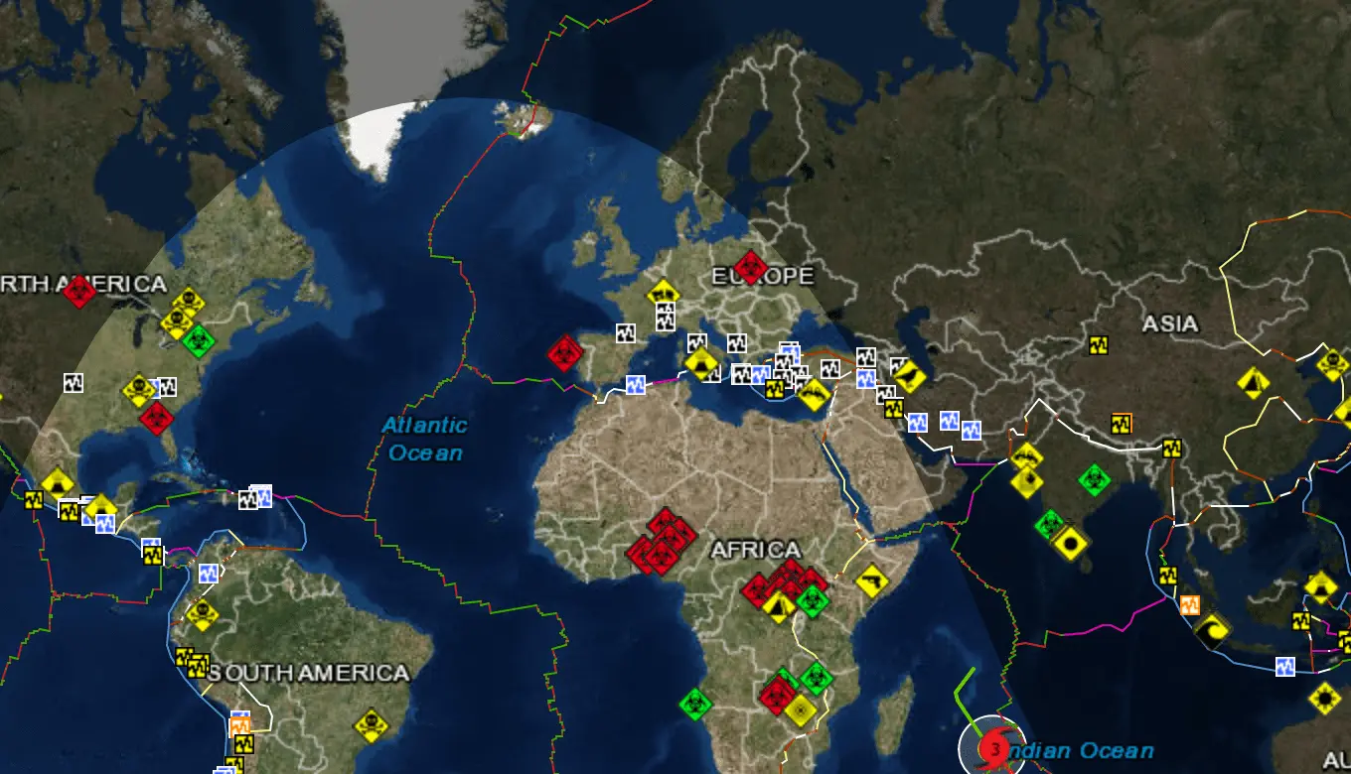Screen dimensions: 1351x774
Task: Click the red biohazard marker near Portugal
Action: pos(564,352)
